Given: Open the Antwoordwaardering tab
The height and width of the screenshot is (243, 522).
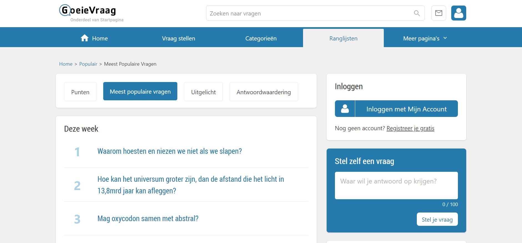Looking at the screenshot, I should 263,92.
